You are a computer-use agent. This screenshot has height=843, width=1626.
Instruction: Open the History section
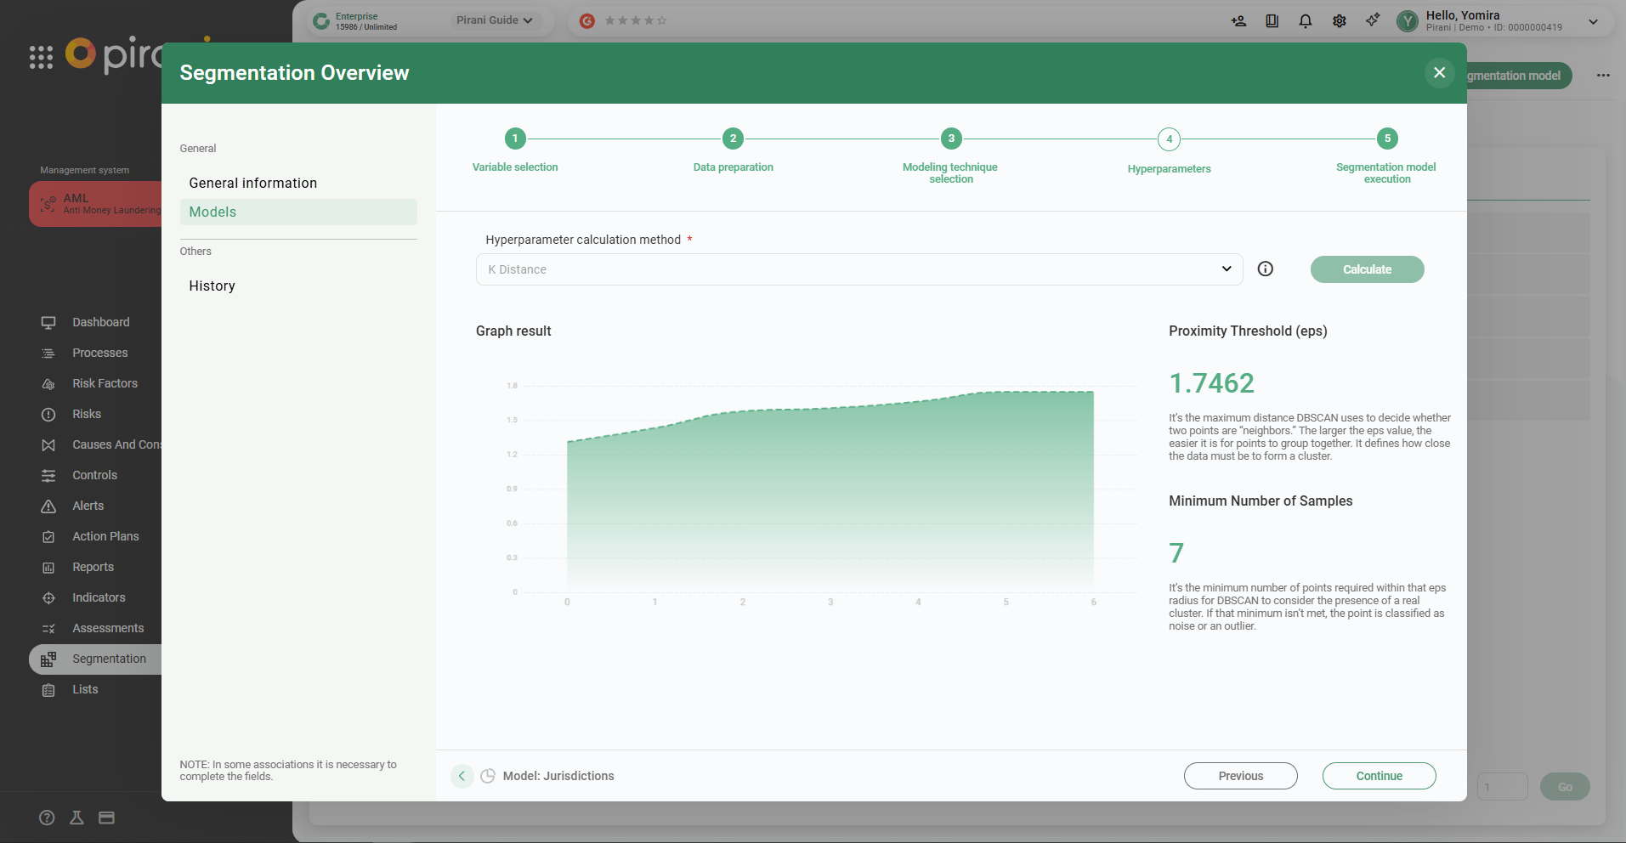click(212, 286)
